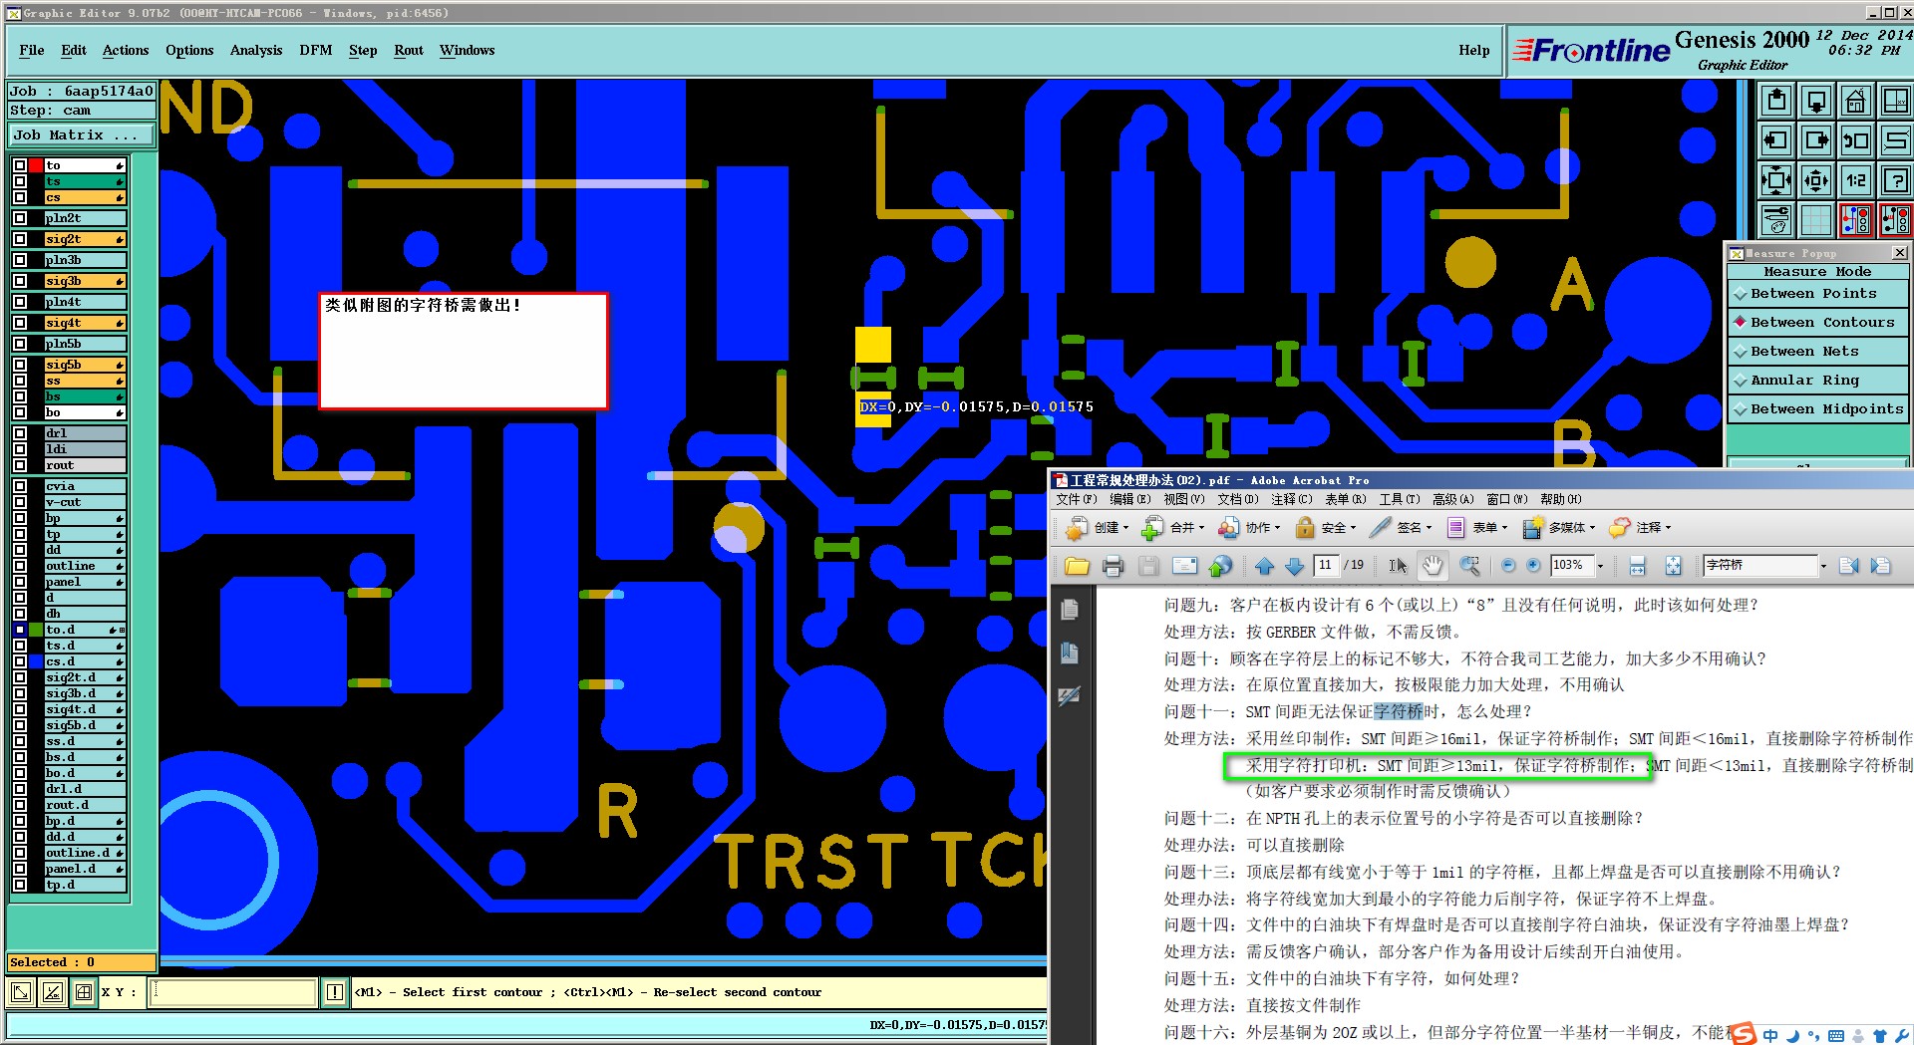This screenshot has width=1914, height=1045.
Task: Toggle checkbox for layer sig2t
Action: tap(20, 239)
